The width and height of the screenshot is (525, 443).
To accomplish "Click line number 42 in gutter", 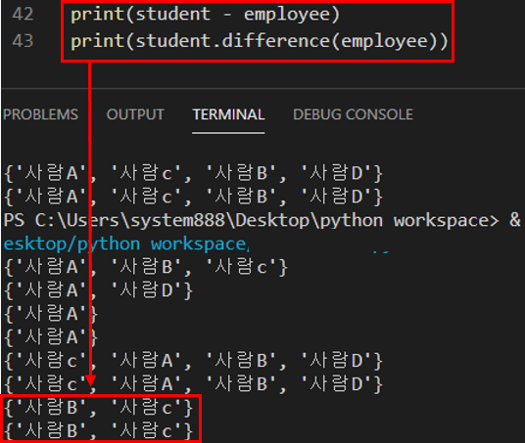I will point(23,15).
